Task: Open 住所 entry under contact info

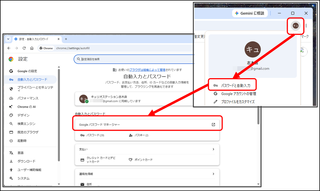Action: coord(86,184)
